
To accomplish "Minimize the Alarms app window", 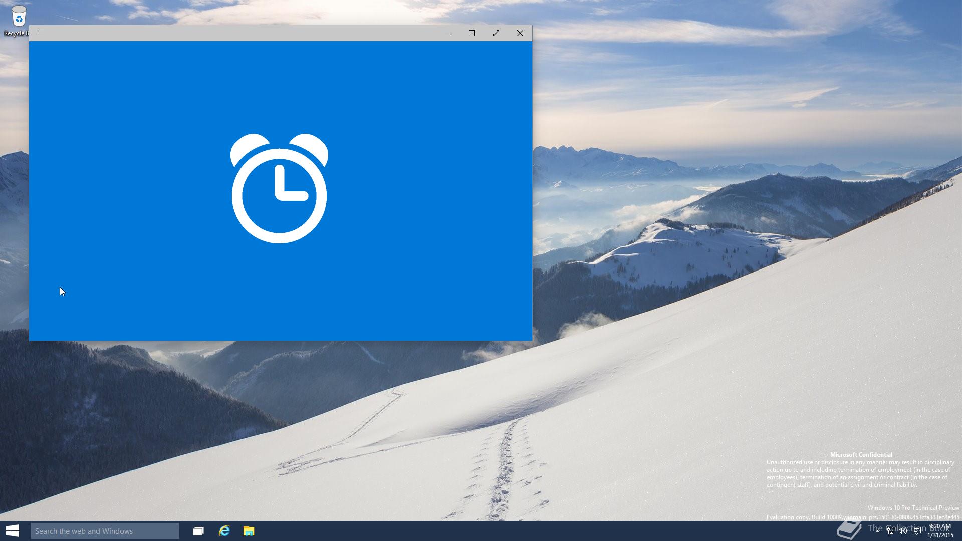I will [448, 33].
